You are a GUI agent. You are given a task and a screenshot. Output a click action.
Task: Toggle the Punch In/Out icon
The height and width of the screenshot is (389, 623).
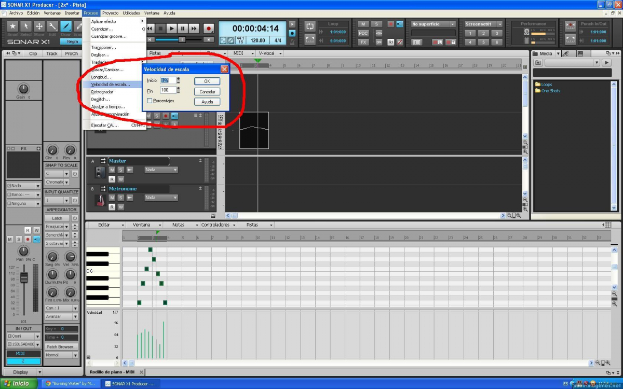tap(571, 26)
